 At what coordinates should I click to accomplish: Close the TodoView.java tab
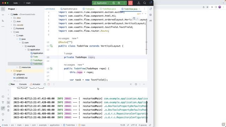[139, 9]
